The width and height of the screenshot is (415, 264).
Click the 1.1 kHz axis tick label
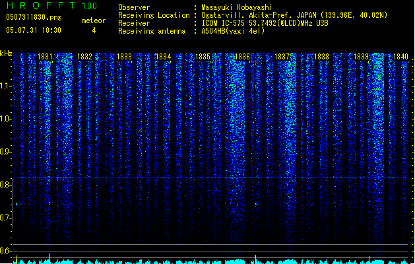click(5, 86)
